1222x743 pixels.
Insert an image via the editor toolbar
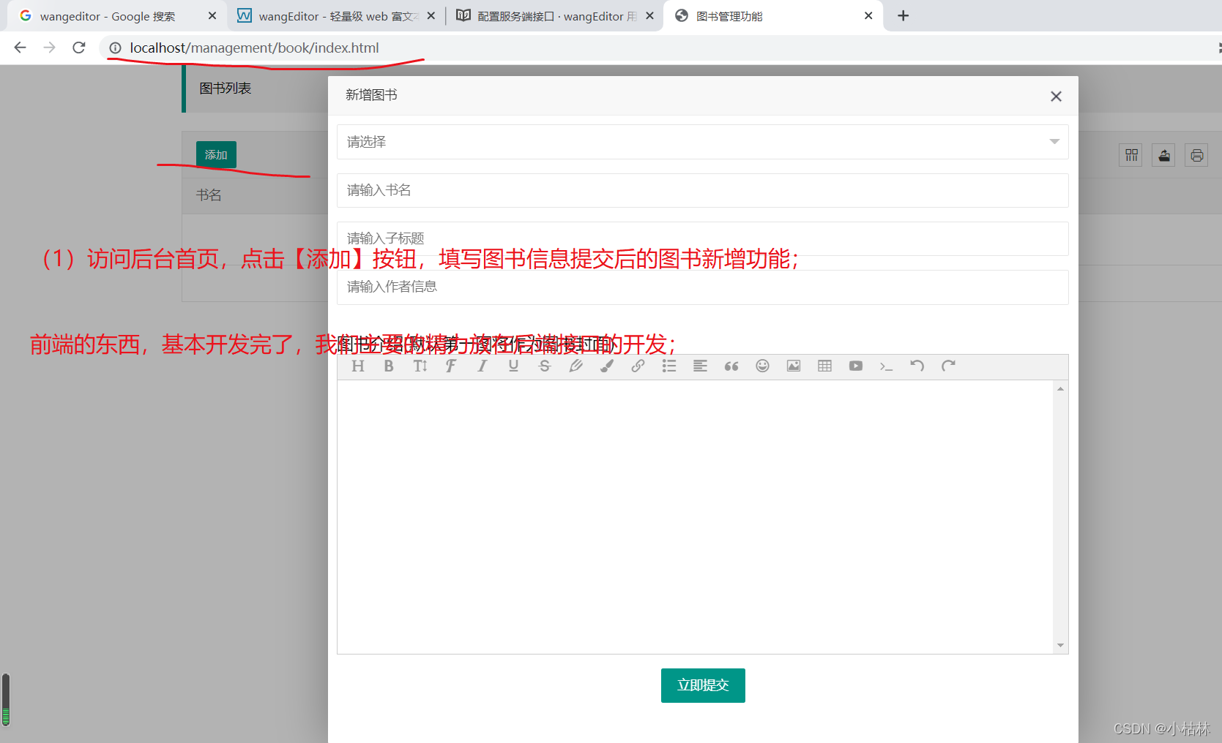point(793,366)
